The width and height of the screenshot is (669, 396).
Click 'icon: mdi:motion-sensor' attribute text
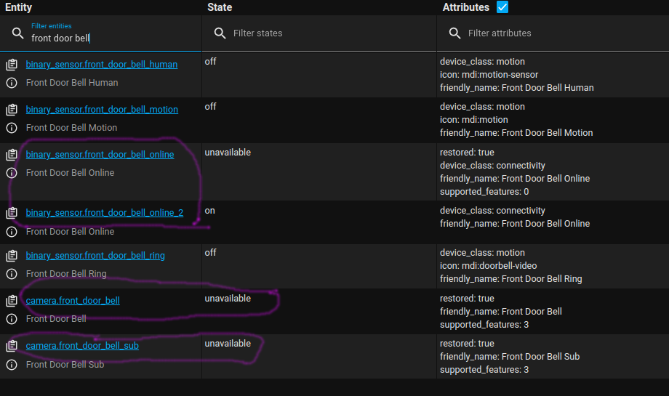(489, 75)
